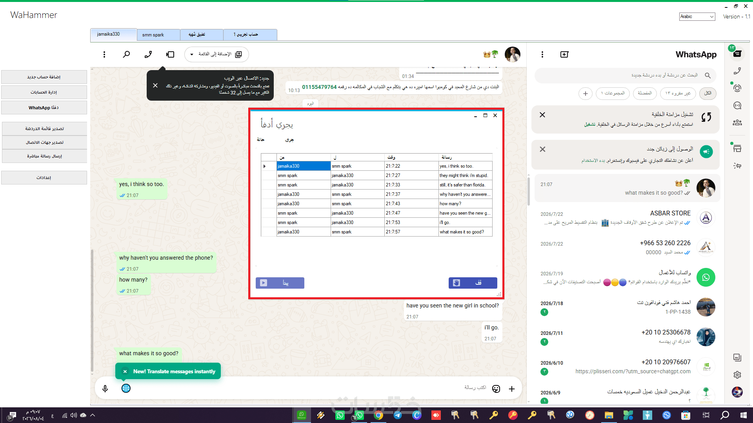Viewport: 753px width, 423px height.
Task: Select the All chats filter chip
Action: (x=708, y=93)
